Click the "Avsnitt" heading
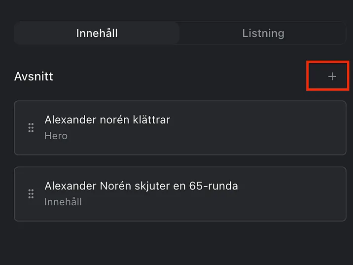 click(x=34, y=76)
